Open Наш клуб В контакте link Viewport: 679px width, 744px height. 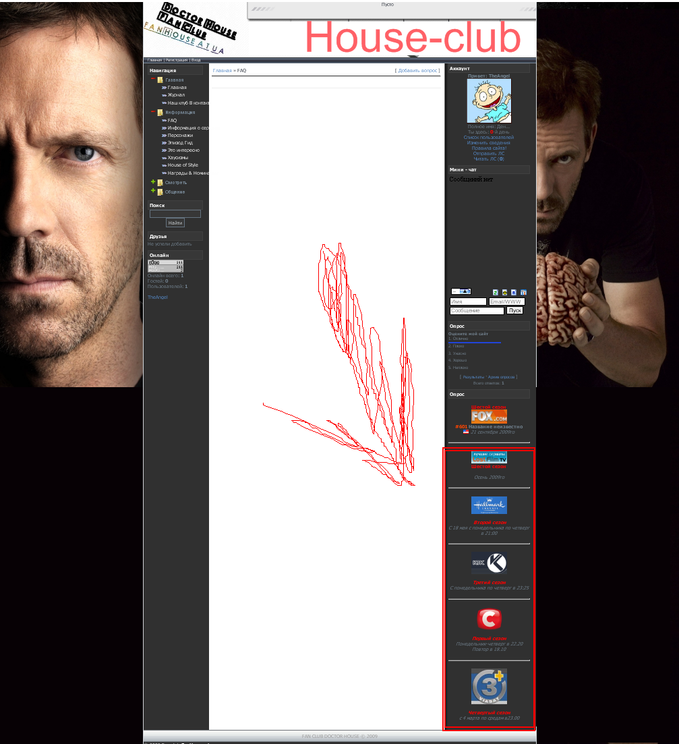188,103
